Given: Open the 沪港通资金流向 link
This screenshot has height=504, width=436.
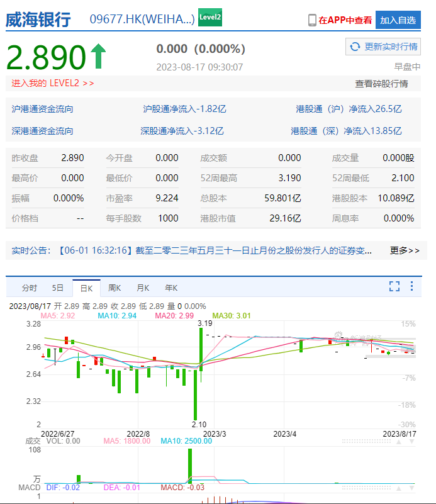Looking at the screenshot, I should [42, 109].
